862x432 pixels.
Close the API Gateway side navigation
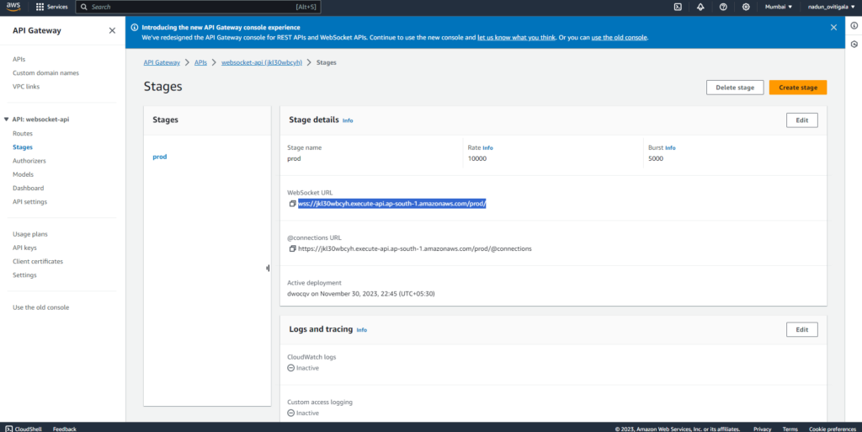pos(112,30)
